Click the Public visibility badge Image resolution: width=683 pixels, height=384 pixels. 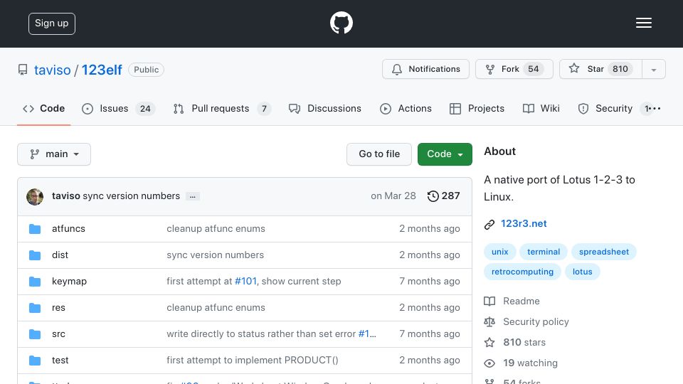coord(146,70)
